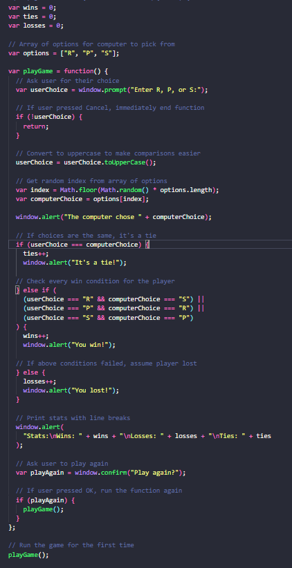Click the comment "If user pressed OK, run the function again"

coord(99,491)
